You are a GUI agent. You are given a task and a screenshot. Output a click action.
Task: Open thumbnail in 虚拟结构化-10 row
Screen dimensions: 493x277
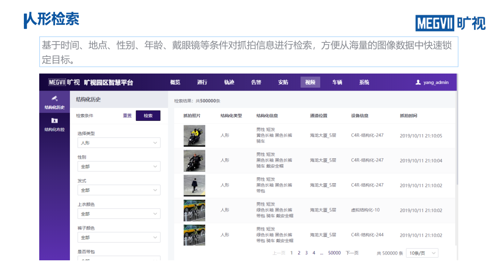(194, 210)
